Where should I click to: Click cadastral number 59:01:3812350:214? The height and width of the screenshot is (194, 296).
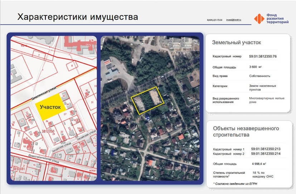pos(266,154)
